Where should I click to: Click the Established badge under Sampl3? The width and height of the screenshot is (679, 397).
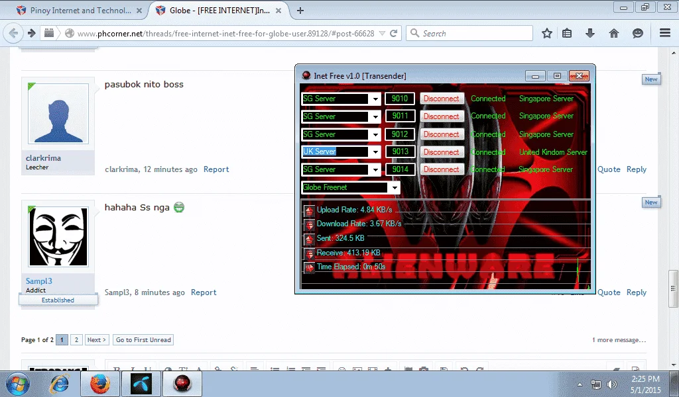pos(58,300)
